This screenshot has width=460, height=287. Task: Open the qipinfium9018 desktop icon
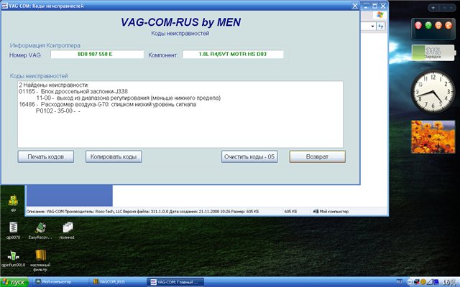pyautogui.click(x=13, y=256)
